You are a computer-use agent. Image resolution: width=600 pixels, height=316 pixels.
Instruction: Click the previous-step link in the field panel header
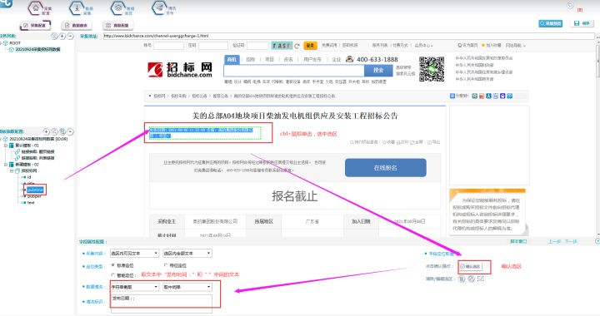tap(554, 242)
